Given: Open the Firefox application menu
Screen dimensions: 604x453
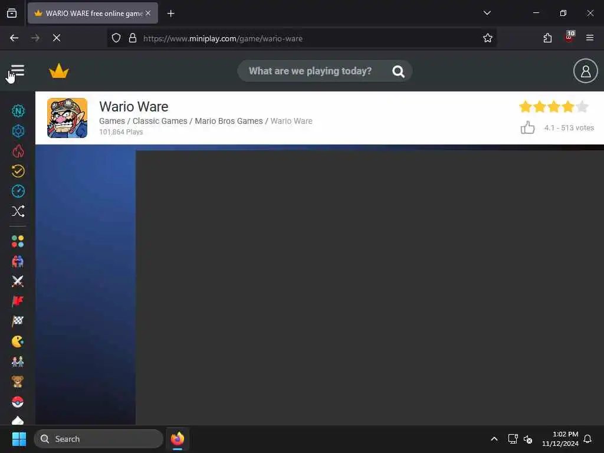Looking at the screenshot, I should 589,38.
